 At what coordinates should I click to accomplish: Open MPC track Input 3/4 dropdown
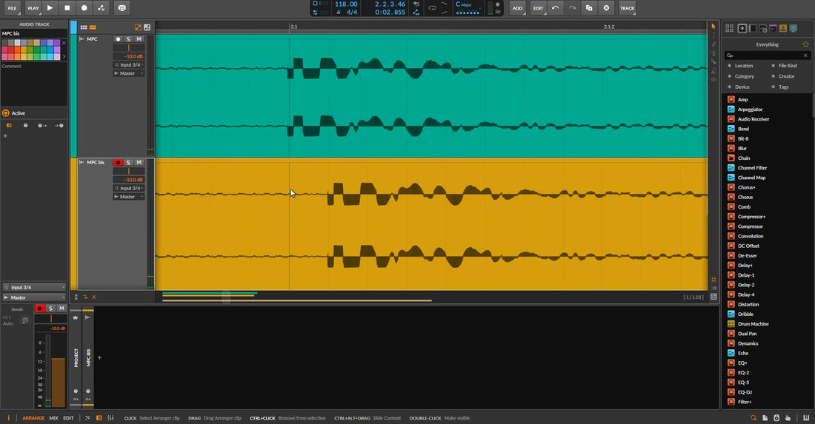[129, 65]
